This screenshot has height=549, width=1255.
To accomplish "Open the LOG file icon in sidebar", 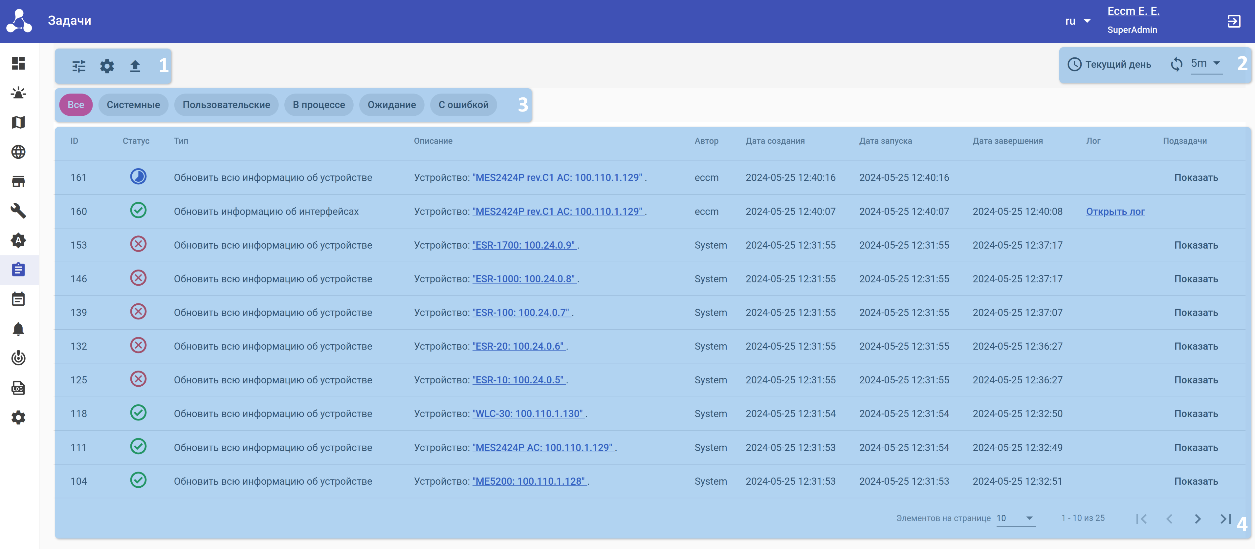I will pyautogui.click(x=18, y=388).
